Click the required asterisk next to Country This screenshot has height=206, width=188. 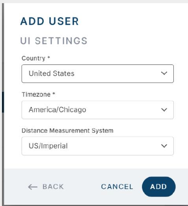point(48,57)
